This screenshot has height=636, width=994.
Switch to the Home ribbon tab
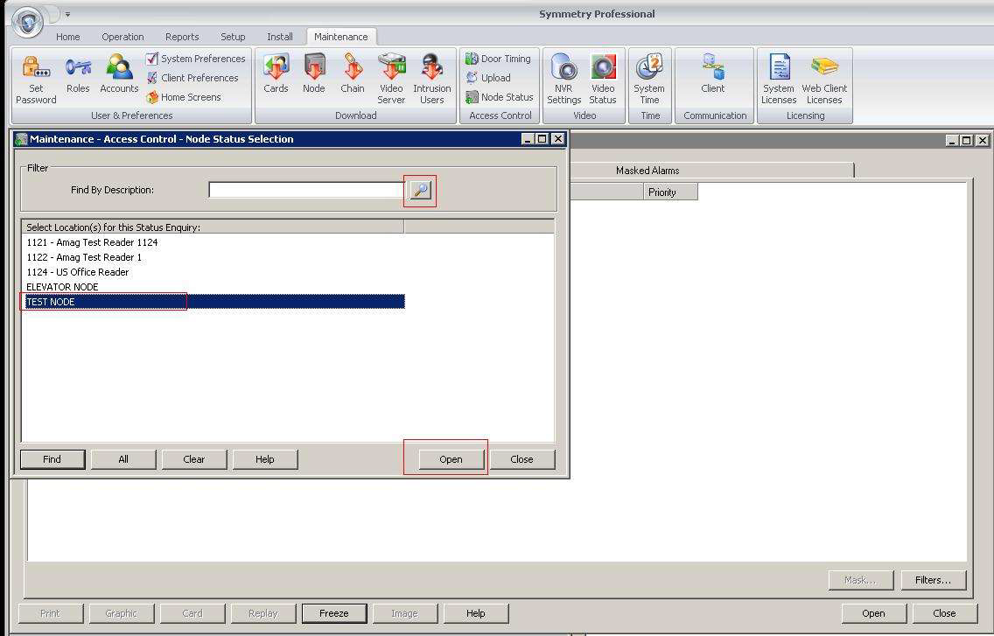click(68, 37)
